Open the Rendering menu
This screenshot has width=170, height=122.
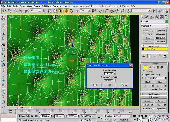click(103, 6)
